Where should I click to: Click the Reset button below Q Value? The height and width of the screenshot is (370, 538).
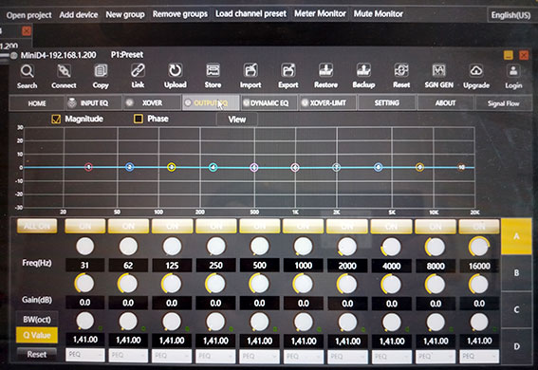[x=37, y=354]
